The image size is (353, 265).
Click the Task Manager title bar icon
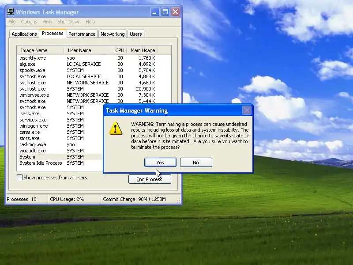[10, 12]
